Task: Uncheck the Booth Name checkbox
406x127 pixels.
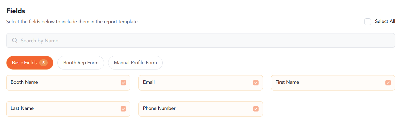Action: pyautogui.click(x=123, y=83)
